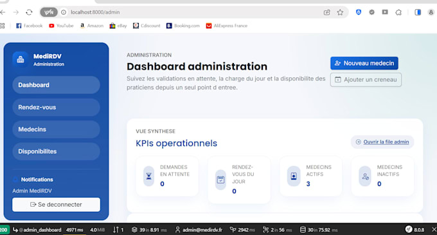Click the Demandes en attente value 0
The height and width of the screenshot is (235, 437).
pyautogui.click(x=162, y=184)
